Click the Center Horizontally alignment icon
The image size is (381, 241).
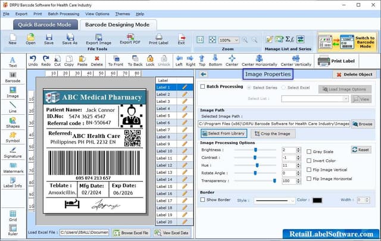point(260,58)
